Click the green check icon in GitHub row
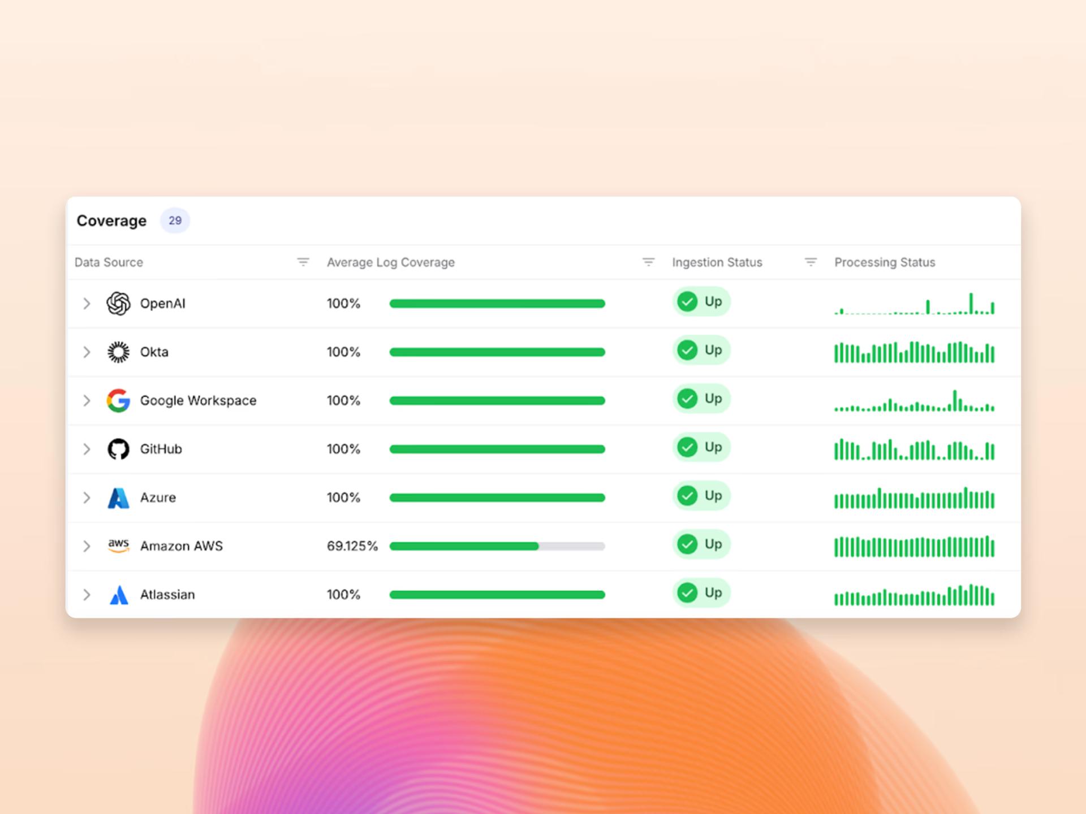The height and width of the screenshot is (814, 1086). tap(687, 448)
